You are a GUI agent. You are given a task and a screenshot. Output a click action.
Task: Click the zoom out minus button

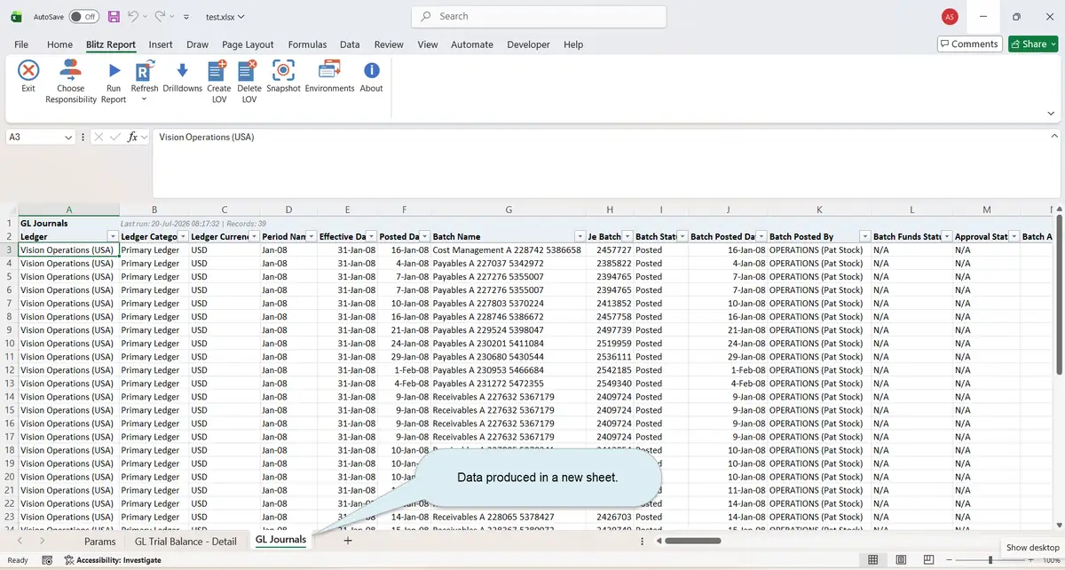point(950,560)
